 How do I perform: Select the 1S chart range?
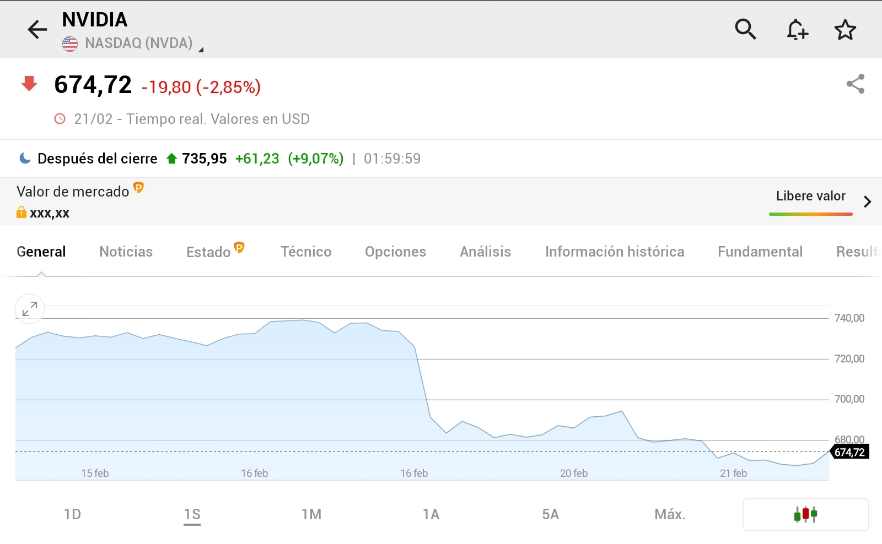[192, 514]
